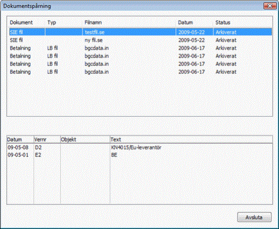Select the testfil.se SIE fil row
The image size is (279, 229).
[141, 32]
